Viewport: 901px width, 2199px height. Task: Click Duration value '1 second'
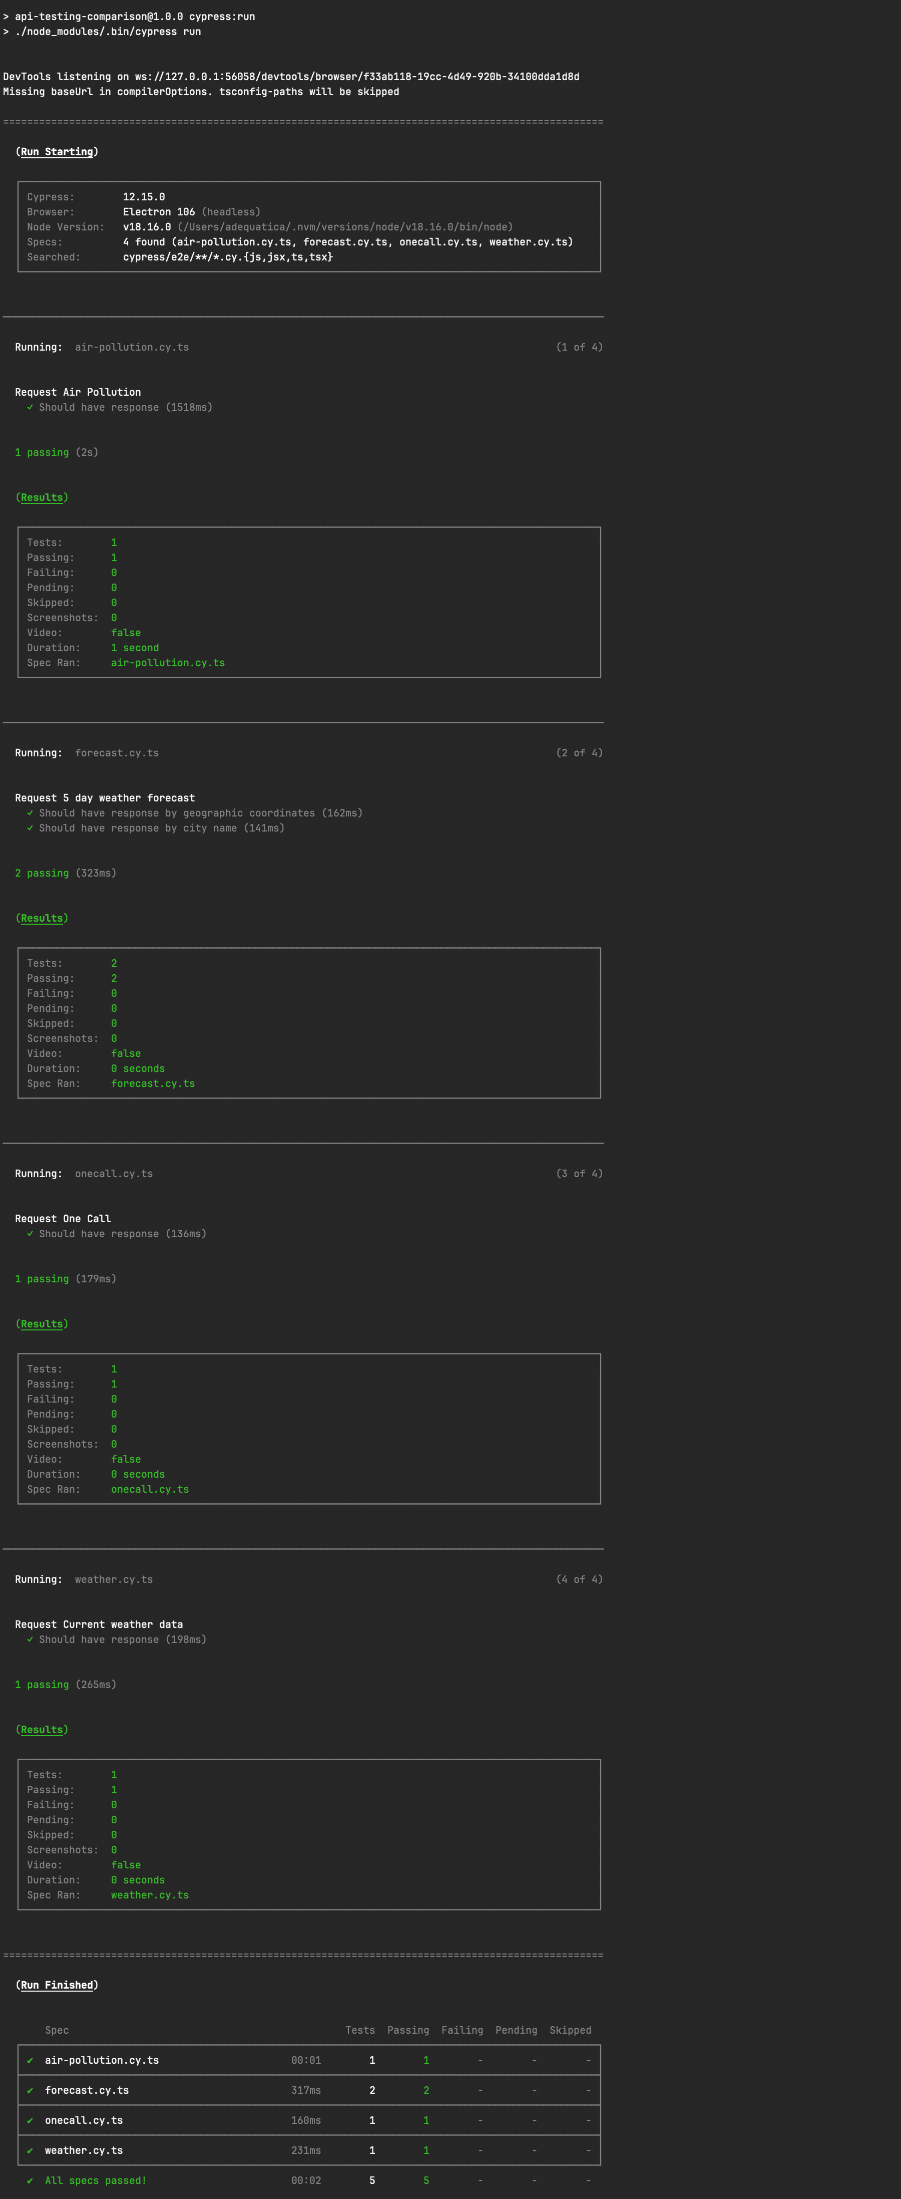pos(135,648)
